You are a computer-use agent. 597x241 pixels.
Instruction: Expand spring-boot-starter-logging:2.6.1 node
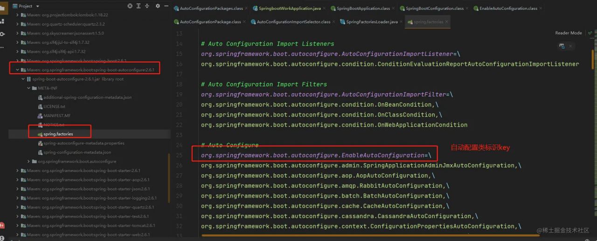(x=18, y=198)
